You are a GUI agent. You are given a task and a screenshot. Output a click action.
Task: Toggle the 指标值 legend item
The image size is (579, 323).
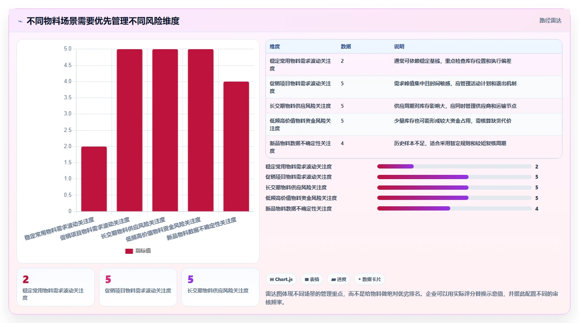[x=138, y=251]
